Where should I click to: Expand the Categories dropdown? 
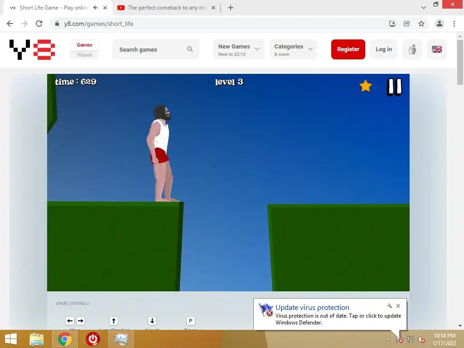293,49
